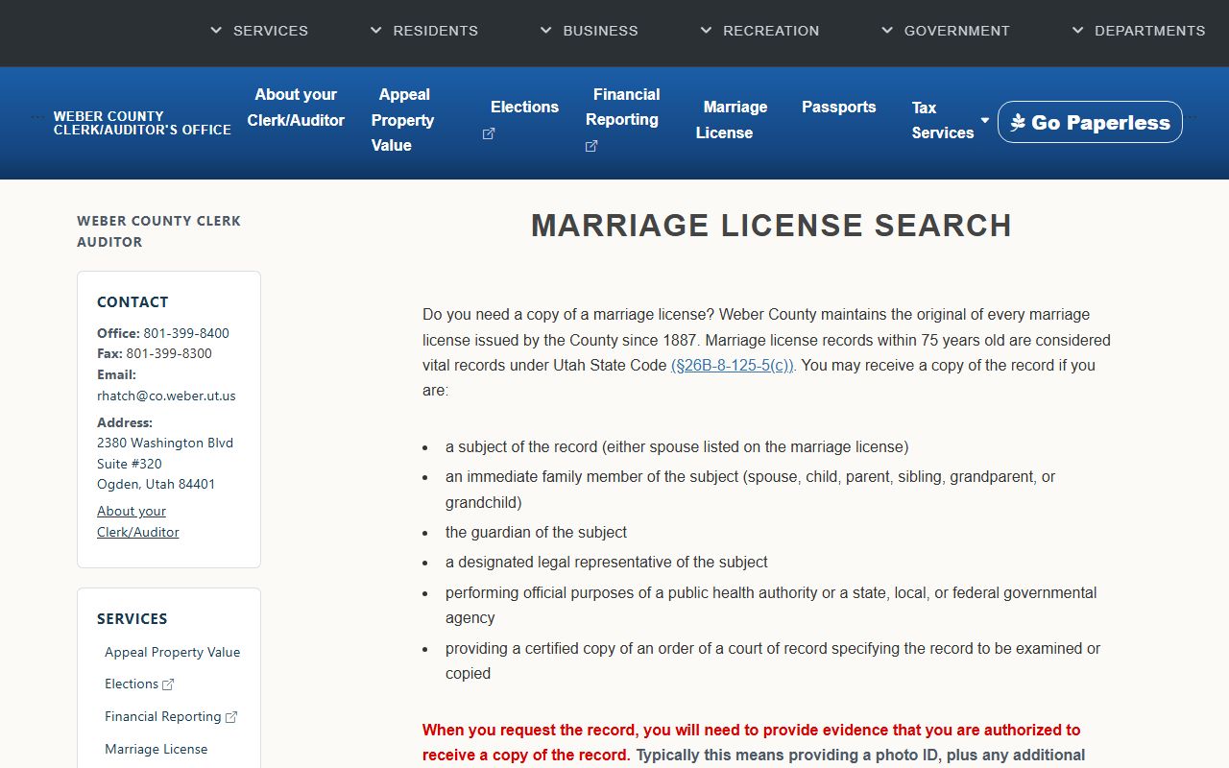Open Appeal Property Value sidebar service link

(173, 652)
